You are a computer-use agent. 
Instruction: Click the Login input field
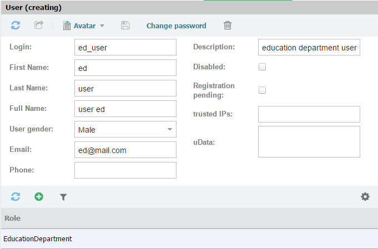pos(125,48)
